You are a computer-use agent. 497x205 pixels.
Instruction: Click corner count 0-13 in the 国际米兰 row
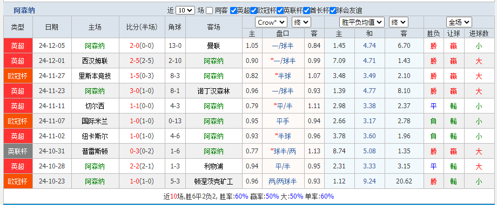pos(175,121)
